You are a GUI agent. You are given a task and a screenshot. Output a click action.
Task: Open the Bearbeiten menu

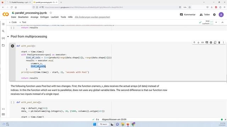(23, 17)
